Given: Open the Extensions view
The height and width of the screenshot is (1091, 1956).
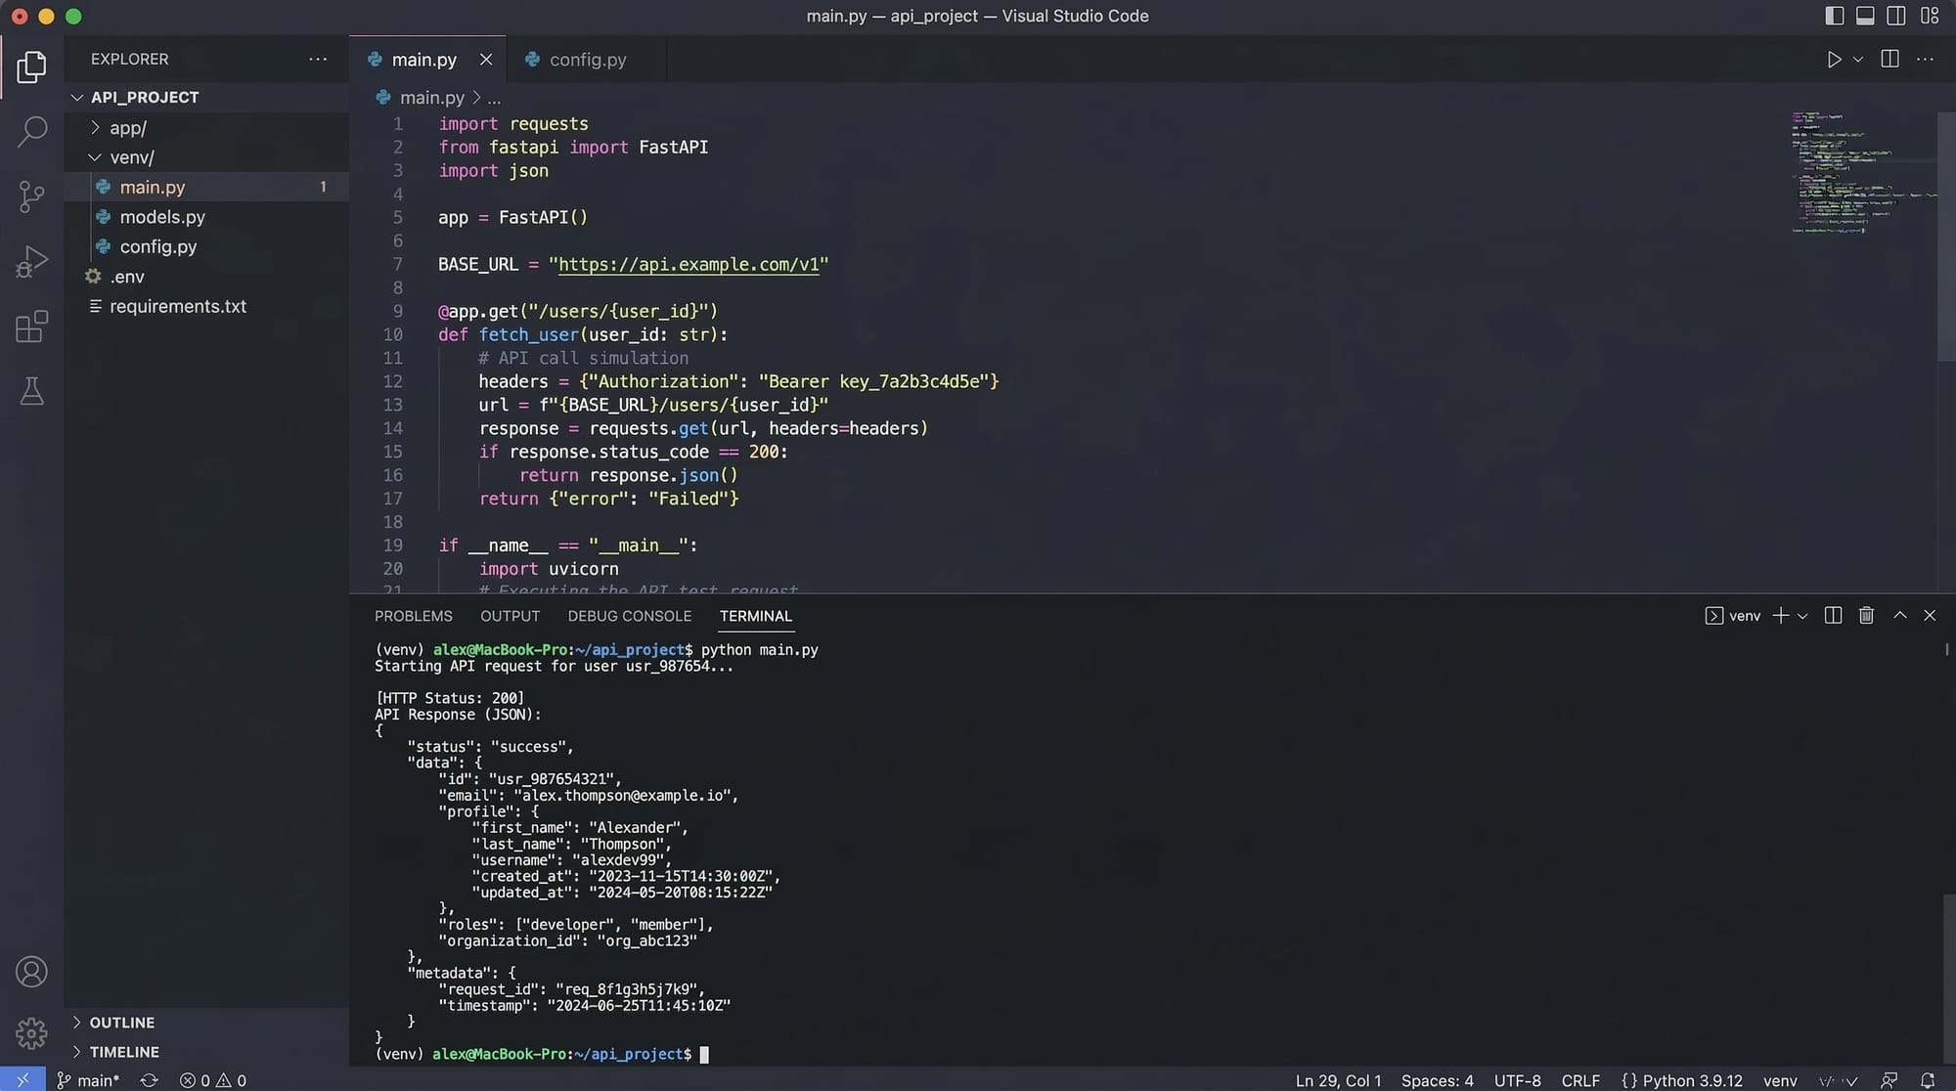Looking at the screenshot, I should (31, 327).
